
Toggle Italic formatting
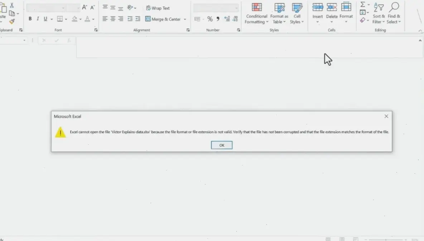coord(38,19)
